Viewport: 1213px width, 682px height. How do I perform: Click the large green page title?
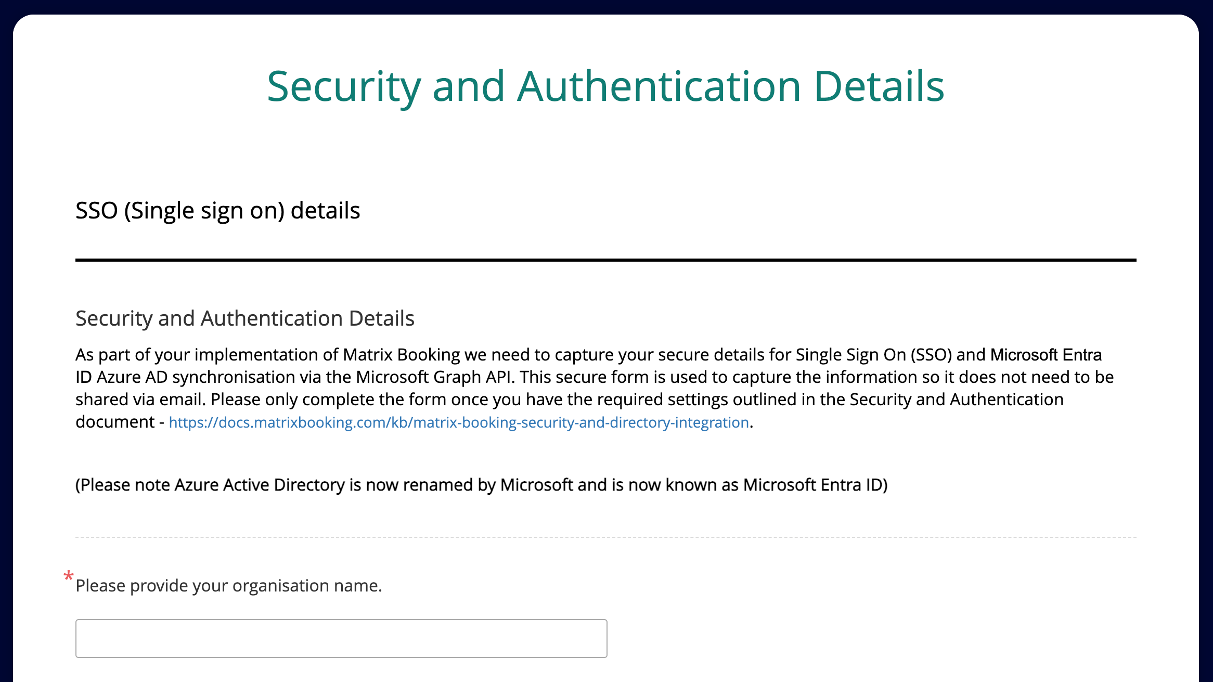point(605,86)
